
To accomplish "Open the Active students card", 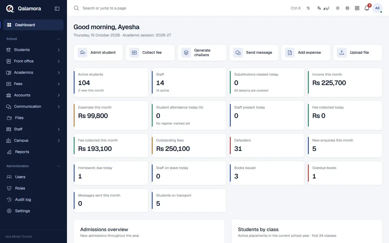I will tap(111, 82).
